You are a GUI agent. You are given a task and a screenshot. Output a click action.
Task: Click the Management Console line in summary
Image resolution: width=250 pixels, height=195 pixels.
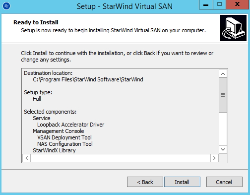click(59, 131)
